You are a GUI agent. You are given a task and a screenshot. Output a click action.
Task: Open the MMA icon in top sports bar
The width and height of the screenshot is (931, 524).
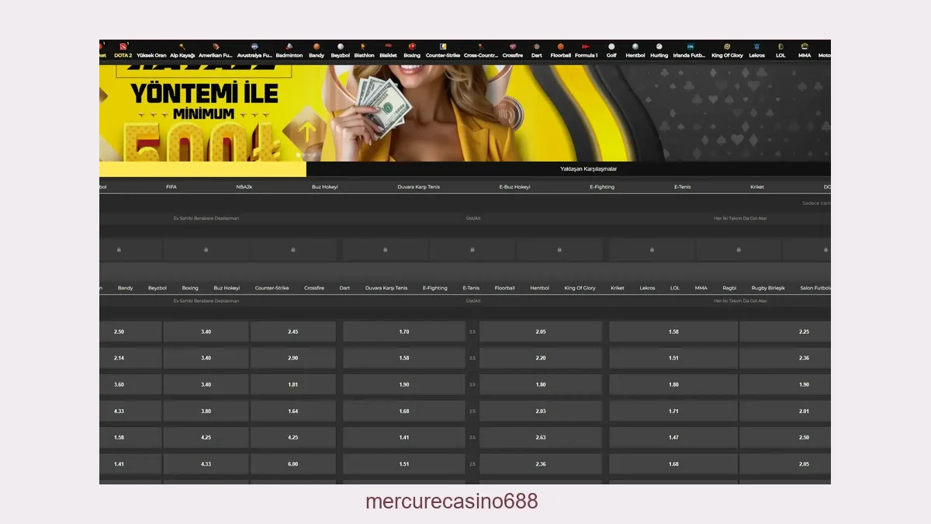[805, 47]
